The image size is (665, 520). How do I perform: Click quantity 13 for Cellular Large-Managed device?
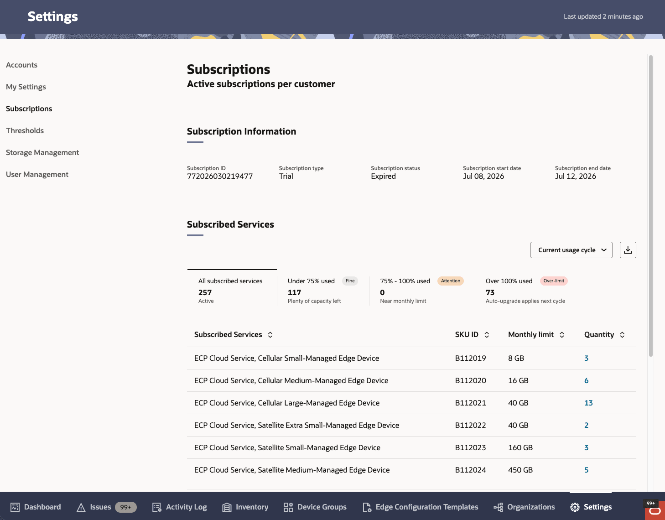point(588,403)
